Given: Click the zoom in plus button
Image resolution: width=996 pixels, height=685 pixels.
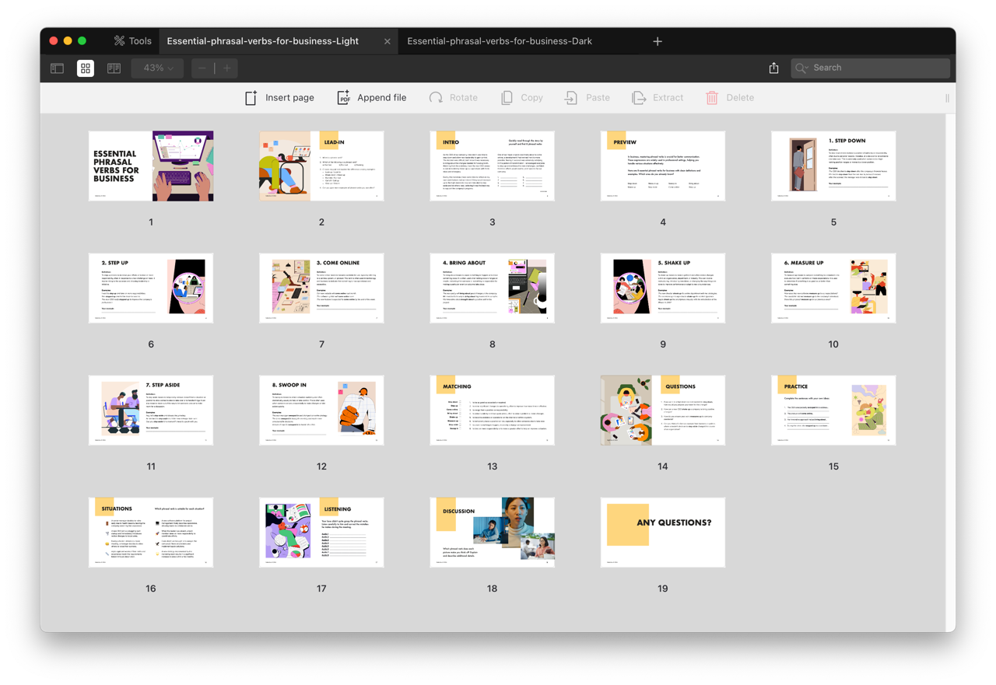Looking at the screenshot, I should [x=227, y=68].
